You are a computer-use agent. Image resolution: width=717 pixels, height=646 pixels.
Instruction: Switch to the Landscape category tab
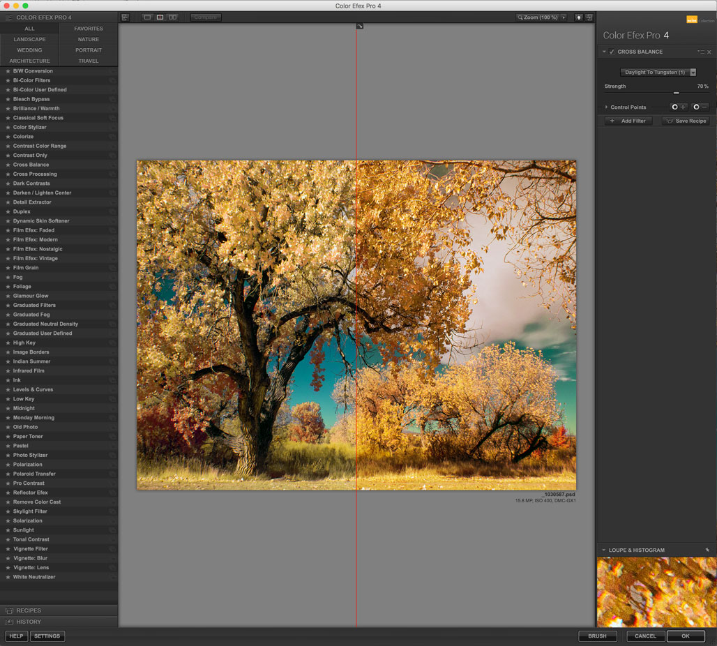tap(29, 39)
